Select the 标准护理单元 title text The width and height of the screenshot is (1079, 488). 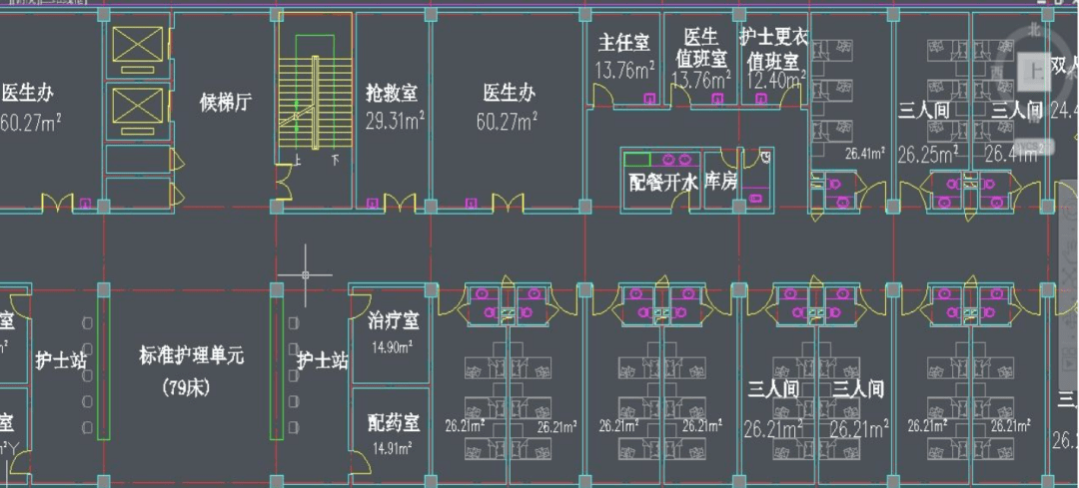(x=192, y=356)
